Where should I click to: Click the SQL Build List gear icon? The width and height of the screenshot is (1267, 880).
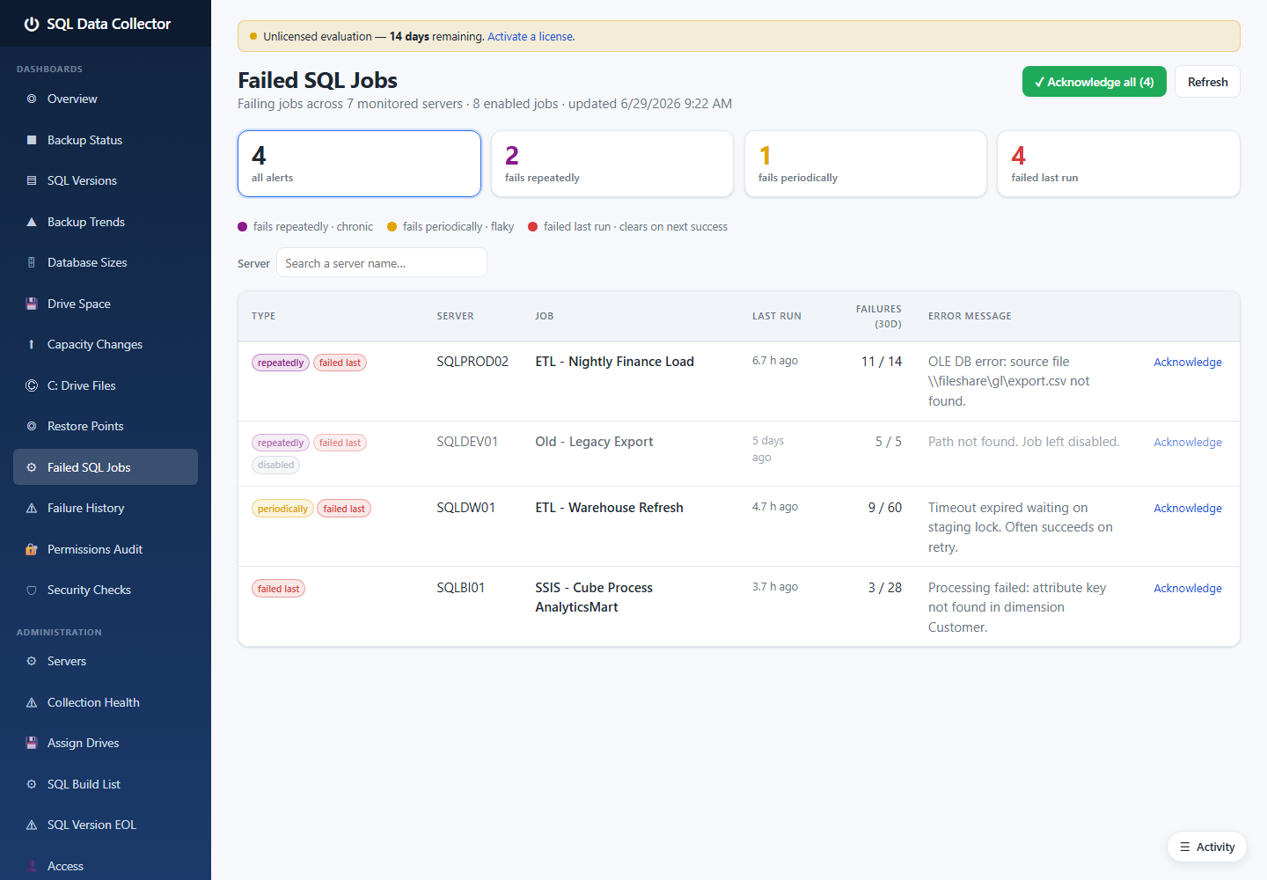point(32,784)
